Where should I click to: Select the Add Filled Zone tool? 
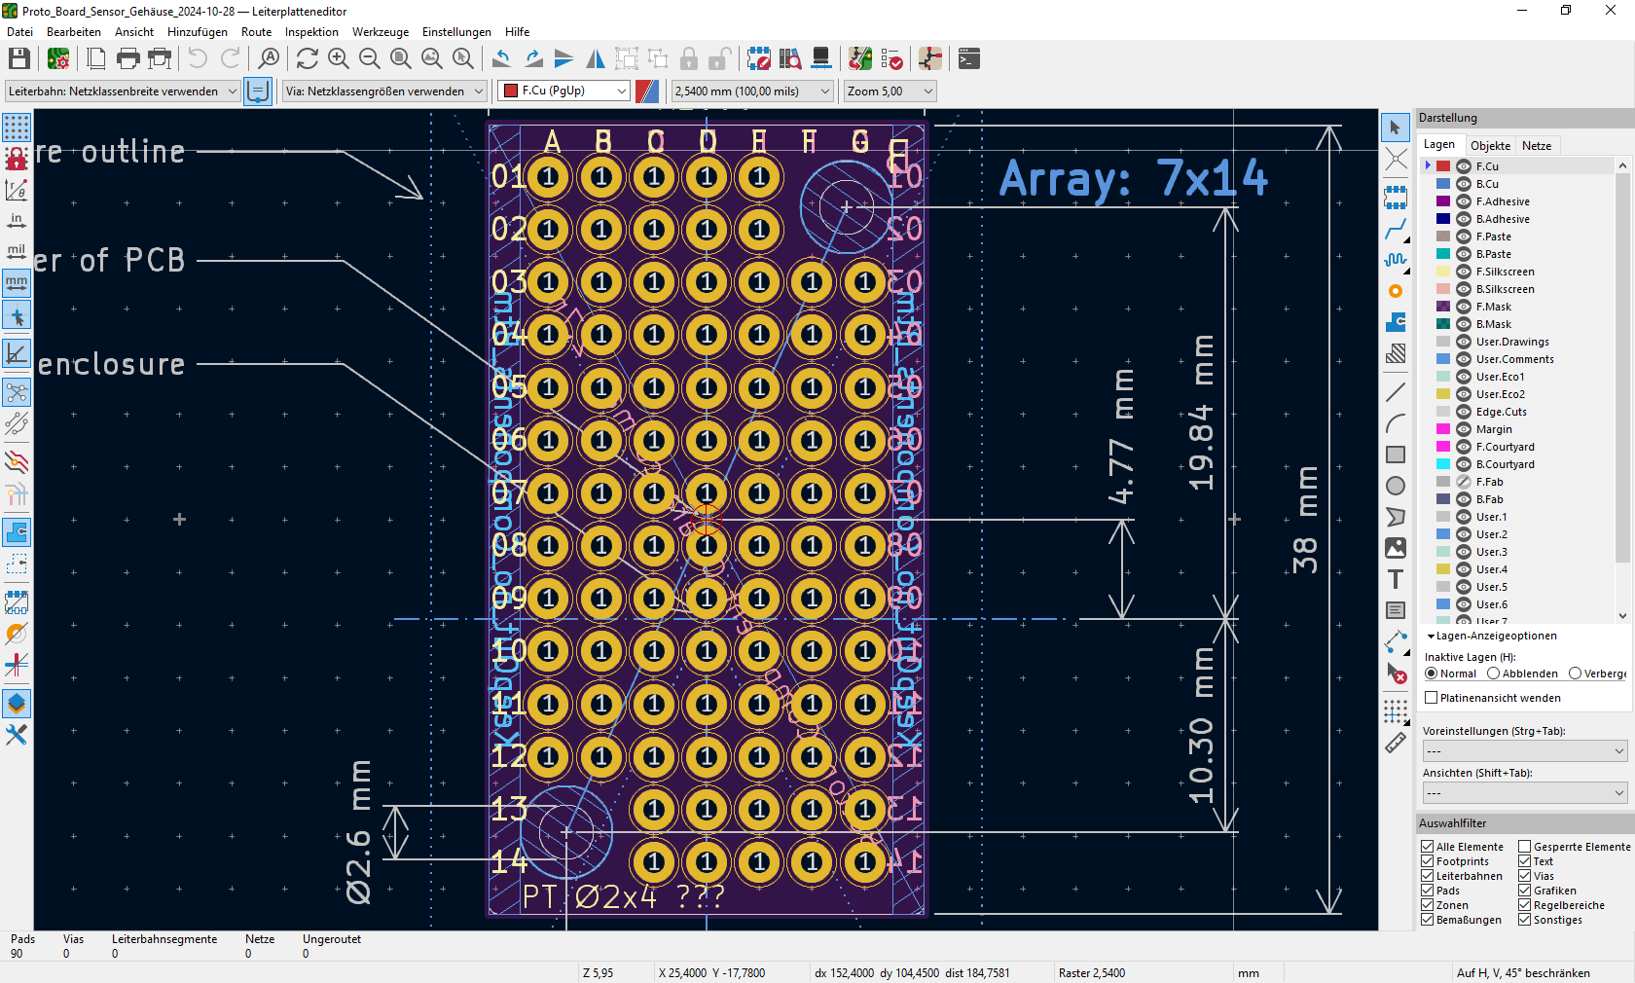point(1396,322)
